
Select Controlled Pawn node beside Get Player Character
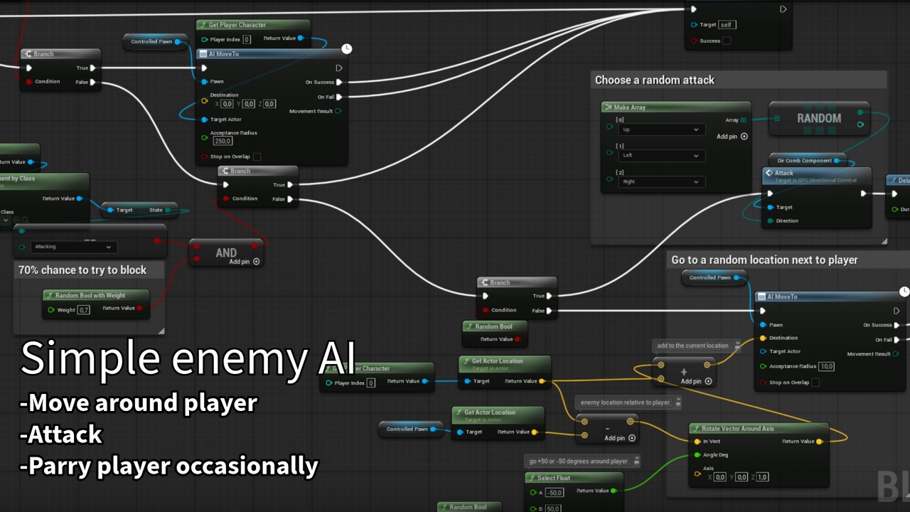point(155,41)
